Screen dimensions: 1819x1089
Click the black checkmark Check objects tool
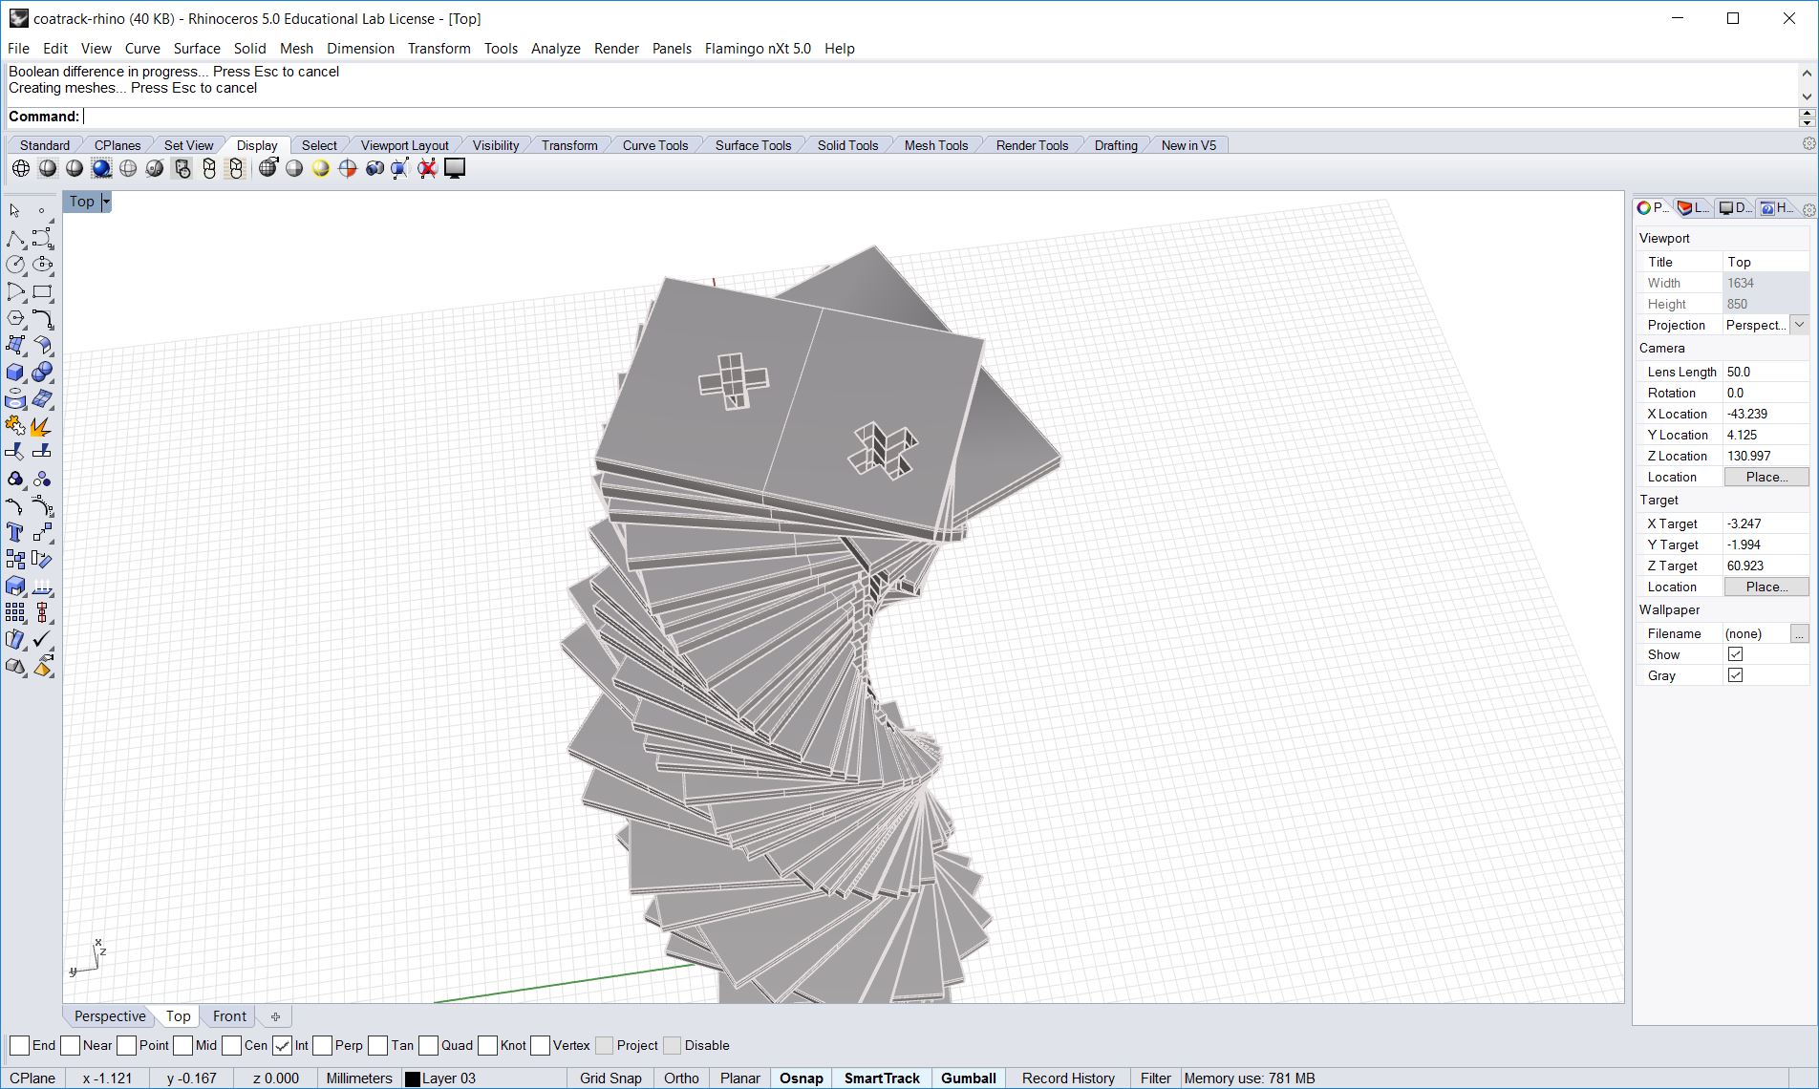(42, 639)
